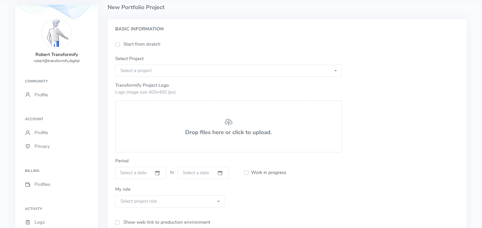Viewport: 482px width, 228px height.
Task: Open the Select a project dropdown
Action: [228, 71]
